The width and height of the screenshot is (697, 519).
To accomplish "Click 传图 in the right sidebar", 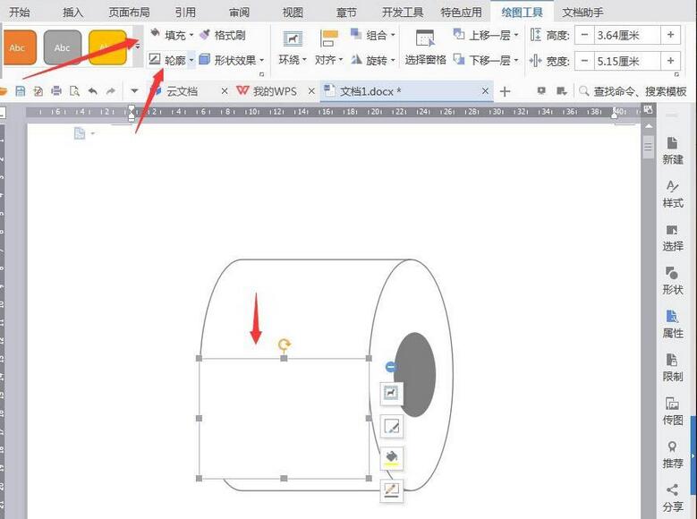I will click(672, 411).
